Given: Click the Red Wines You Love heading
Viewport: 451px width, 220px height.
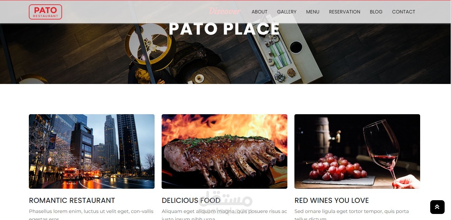Looking at the screenshot, I should [x=332, y=201].
